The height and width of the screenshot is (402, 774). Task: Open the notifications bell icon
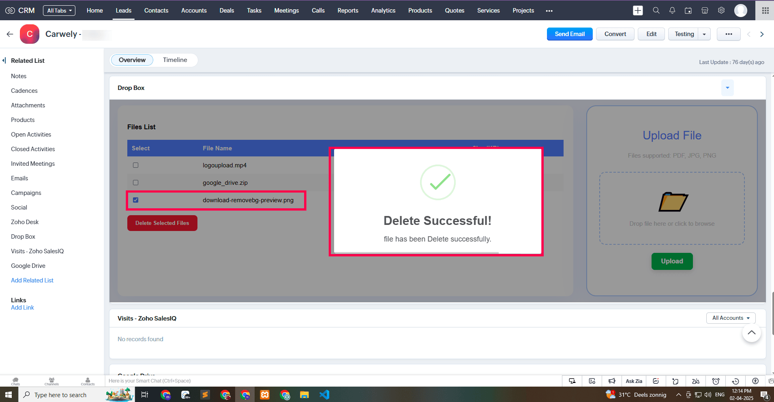672,11
